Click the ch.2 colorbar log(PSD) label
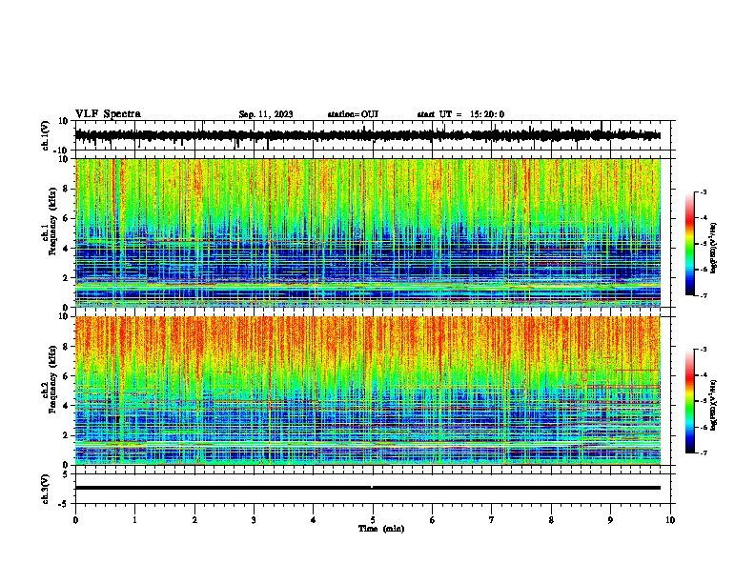Viewport: 755px width, 583px height. click(714, 405)
